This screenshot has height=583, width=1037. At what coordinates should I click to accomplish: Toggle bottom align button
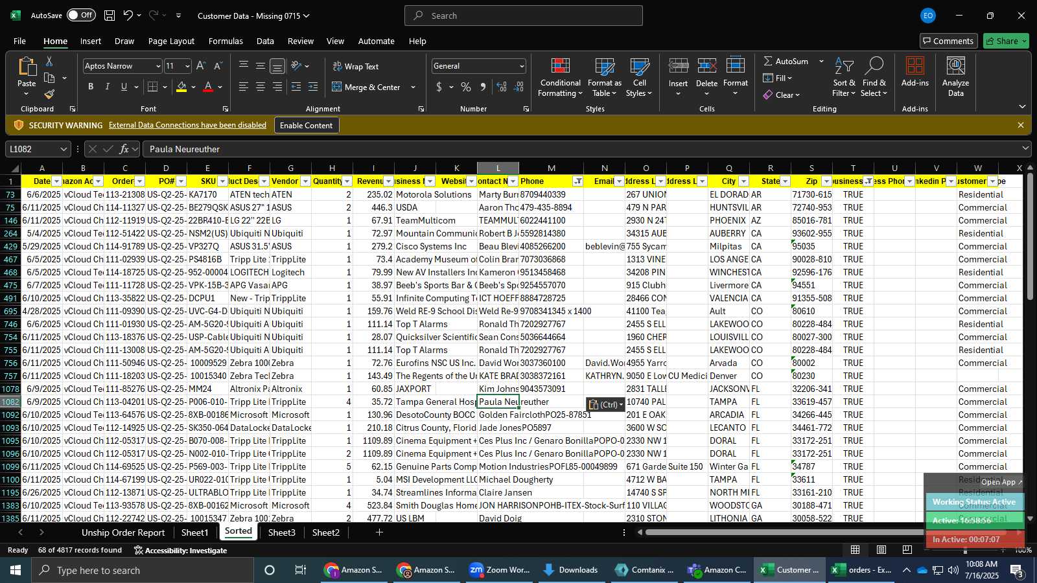[277, 66]
